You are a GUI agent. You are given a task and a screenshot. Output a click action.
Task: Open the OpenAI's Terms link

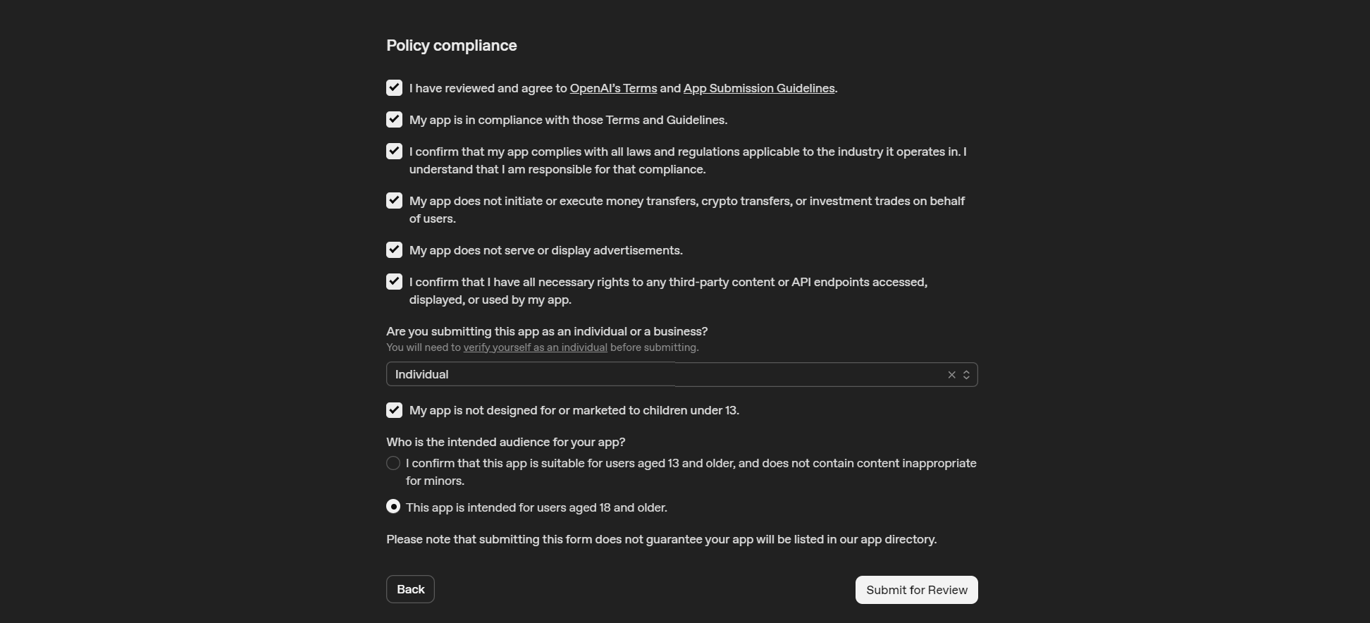coord(612,88)
